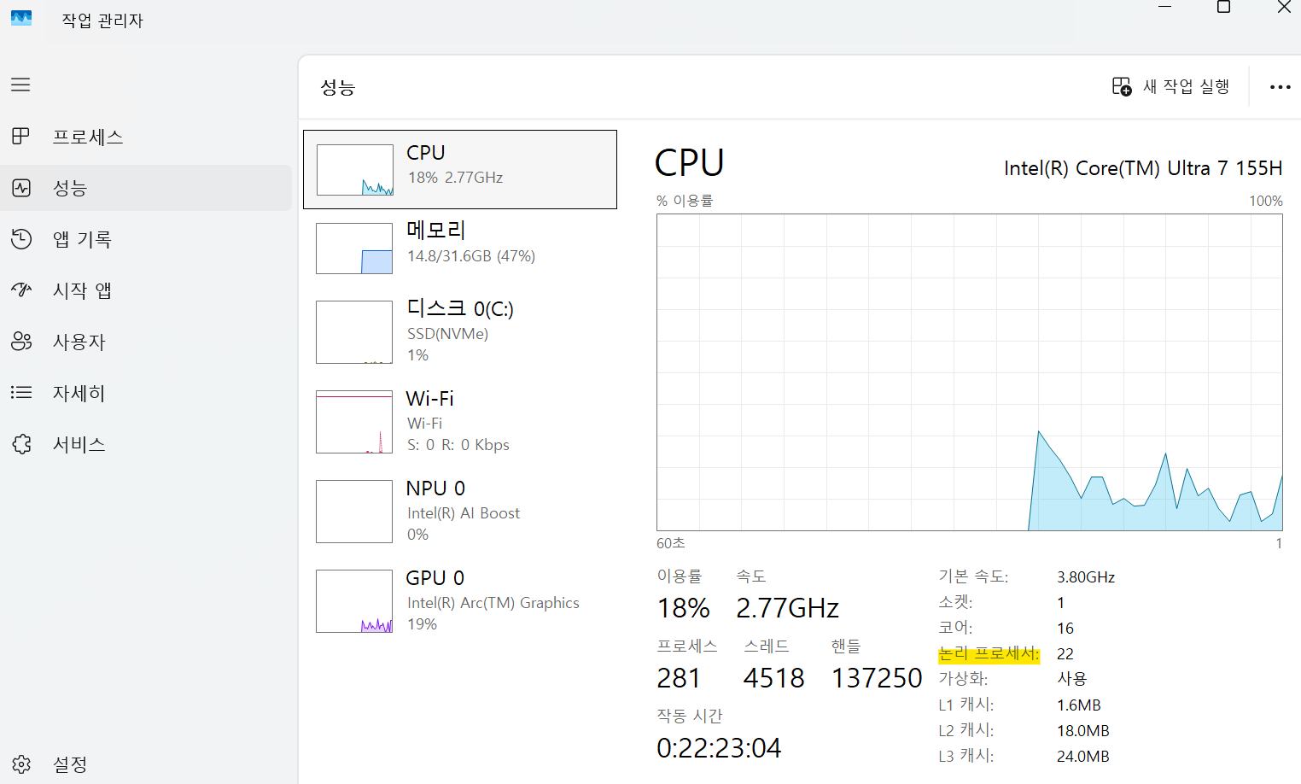Select the NPU 0 Intel AI Boost entry

(460, 512)
